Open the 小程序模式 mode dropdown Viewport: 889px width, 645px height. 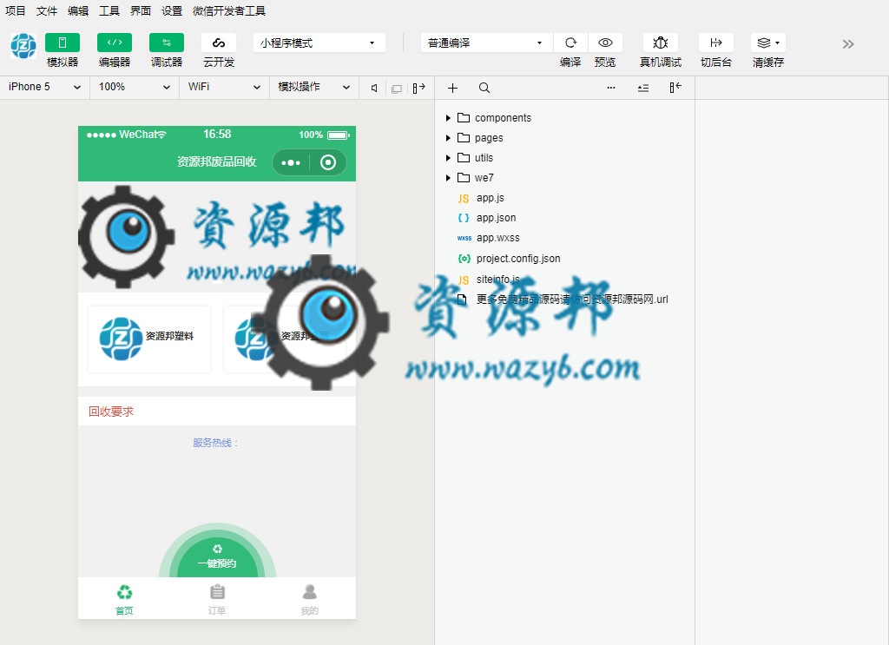coord(319,43)
